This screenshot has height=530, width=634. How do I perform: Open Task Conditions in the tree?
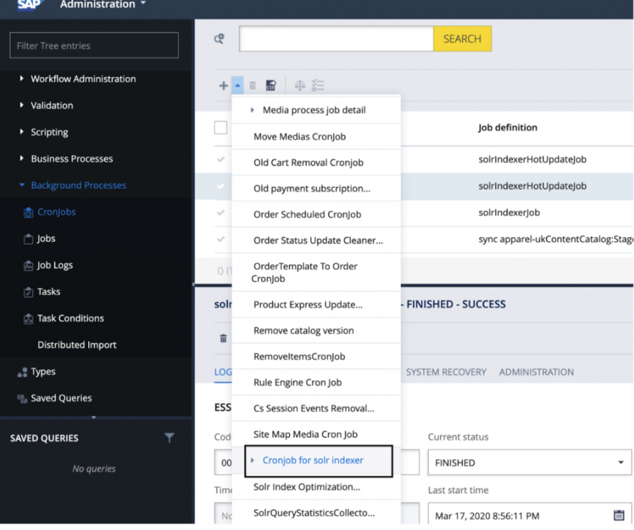[x=71, y=318]
